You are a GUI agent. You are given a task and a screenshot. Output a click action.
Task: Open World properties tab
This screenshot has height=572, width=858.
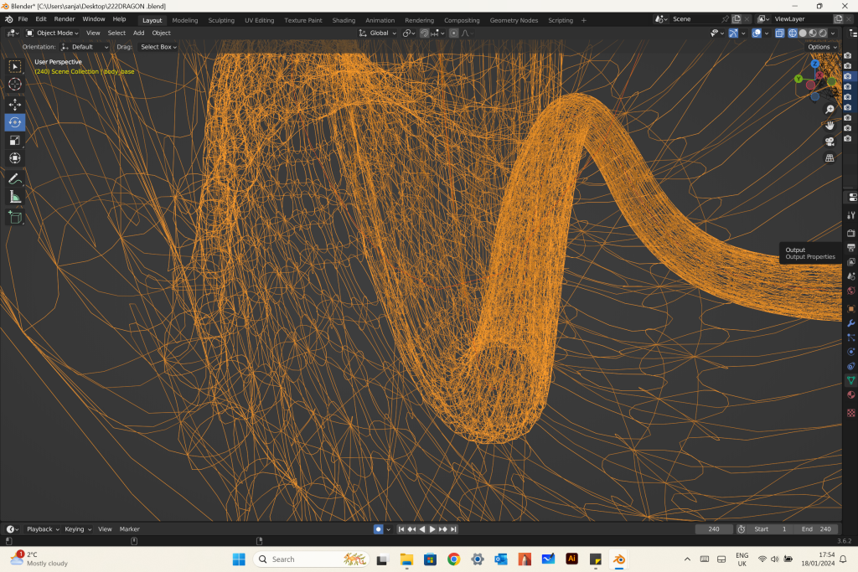pyautogui.click(x=851, y=291)
